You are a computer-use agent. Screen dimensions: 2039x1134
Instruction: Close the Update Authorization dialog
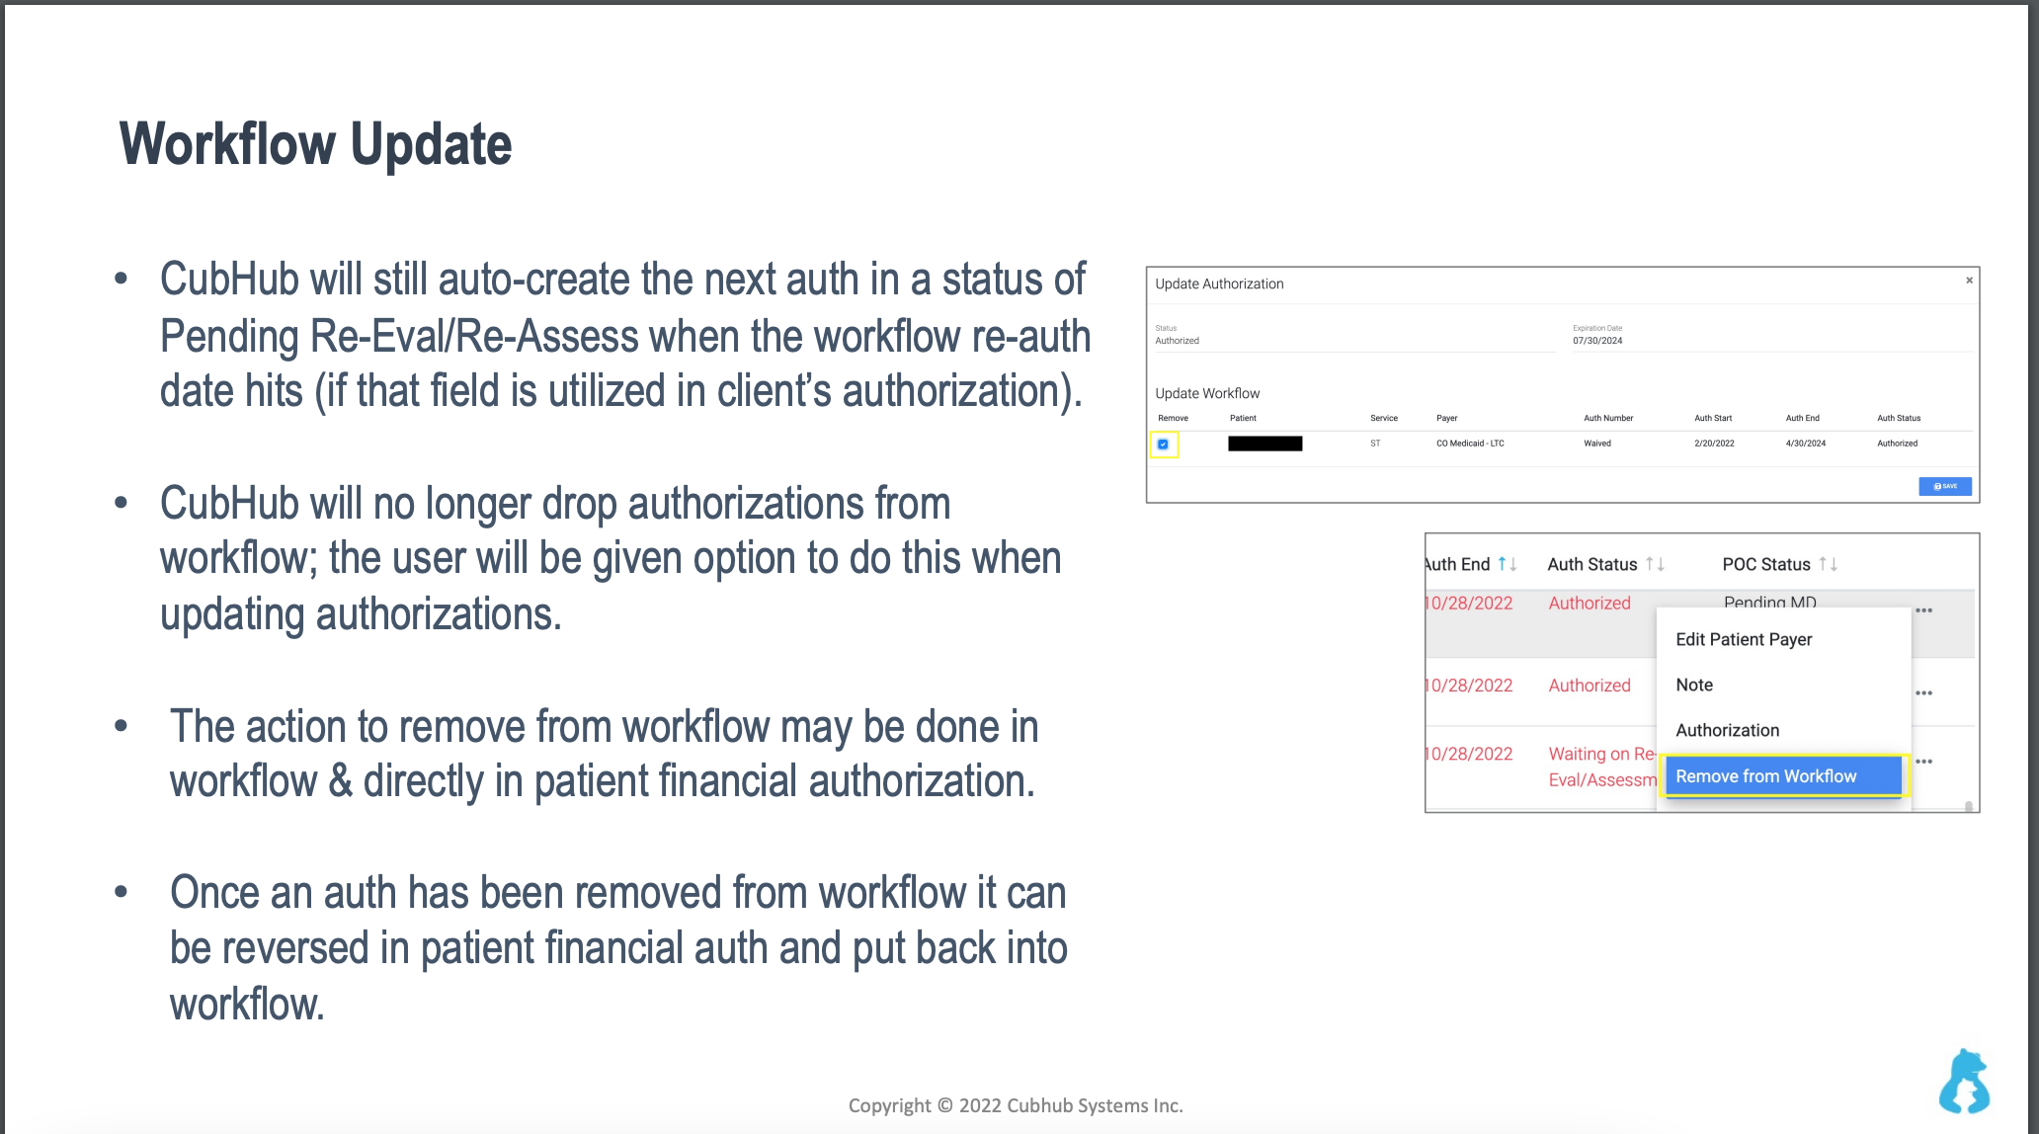tap(1969, 281)
